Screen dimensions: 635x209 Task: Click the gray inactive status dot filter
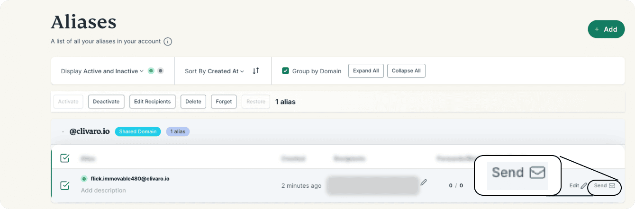pyautogui.click(x=161, y=71)
